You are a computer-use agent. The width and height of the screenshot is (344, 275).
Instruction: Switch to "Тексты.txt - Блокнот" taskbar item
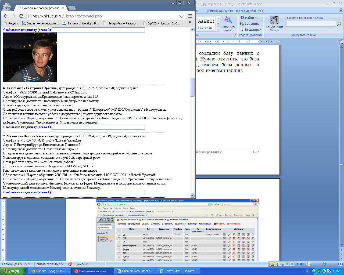pyautogui.click(x=179, y=271)
